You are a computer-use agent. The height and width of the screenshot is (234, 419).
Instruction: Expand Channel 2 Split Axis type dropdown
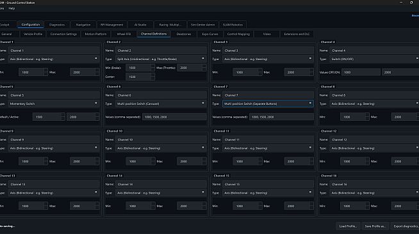(161, 59)
